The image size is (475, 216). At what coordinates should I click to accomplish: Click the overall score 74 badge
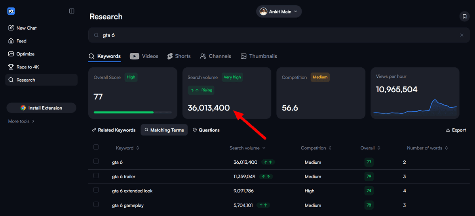tap(369, 191)
